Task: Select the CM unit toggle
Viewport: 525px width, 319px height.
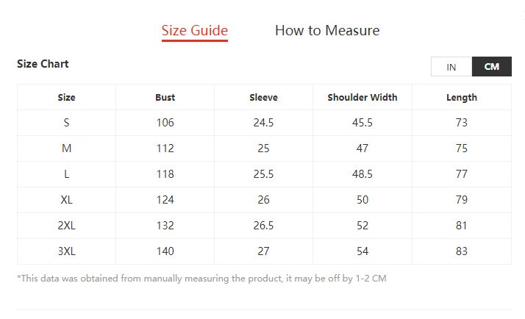Action: point(492,67)
